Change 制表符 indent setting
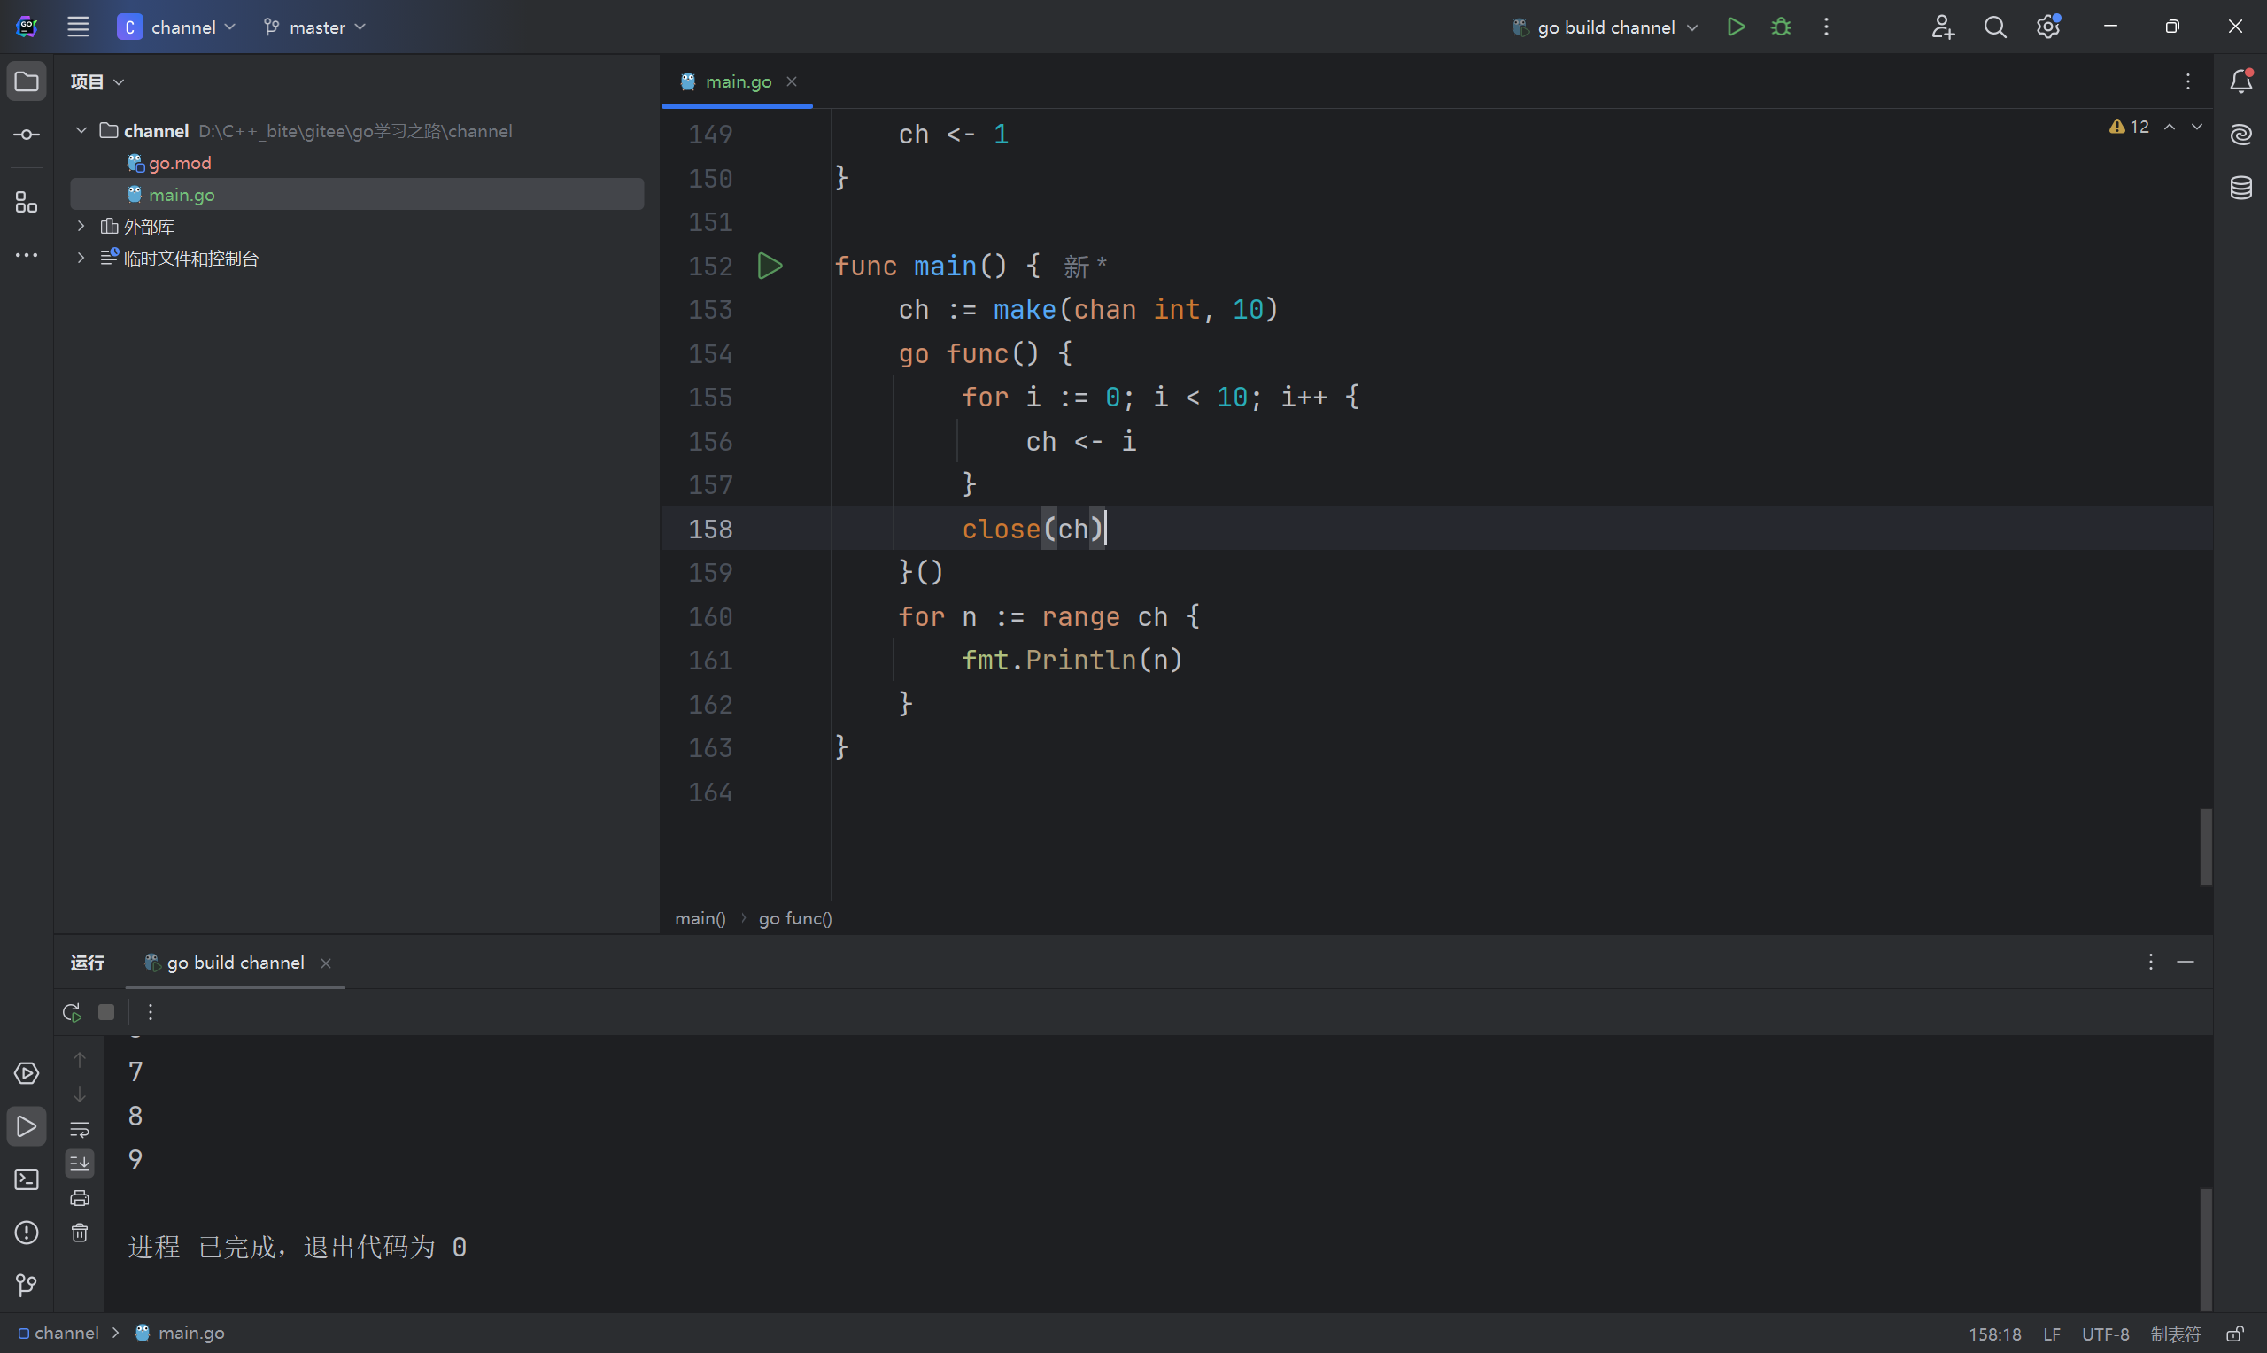The width and height of the screenshot is (2267, 1353). (2176, 1334)
